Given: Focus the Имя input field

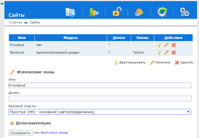Looking at the screenshot, I should 100,85.
